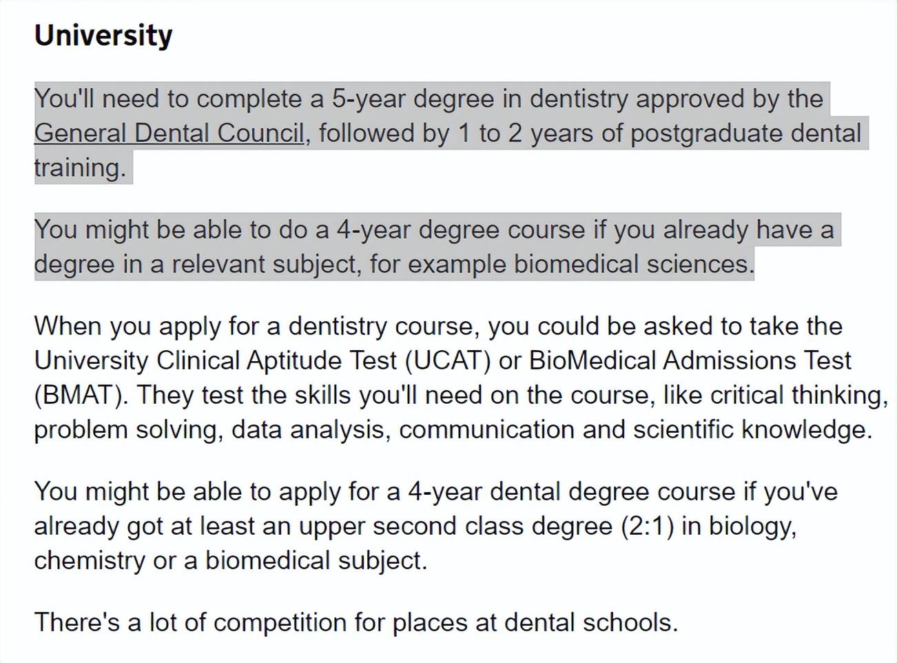Open the General Dental Council link
This screenshot has height=663, width=897.
click(169, 133)
